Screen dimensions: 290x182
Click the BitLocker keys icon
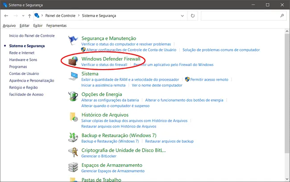tap(73, 152)
